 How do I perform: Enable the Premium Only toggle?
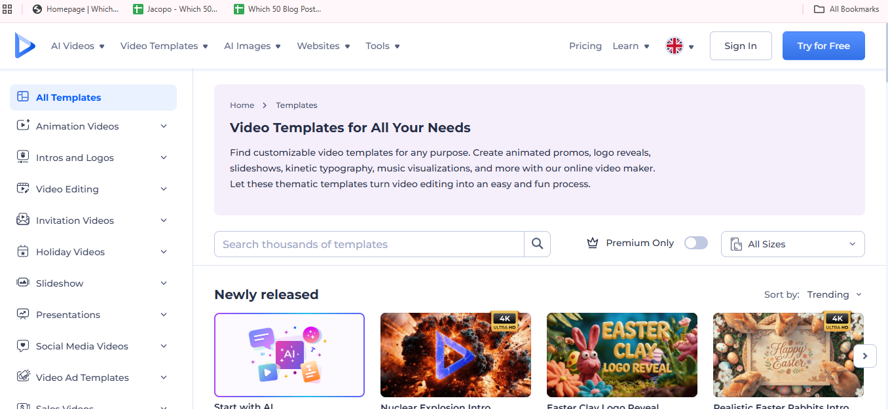(x=695, y=243)
